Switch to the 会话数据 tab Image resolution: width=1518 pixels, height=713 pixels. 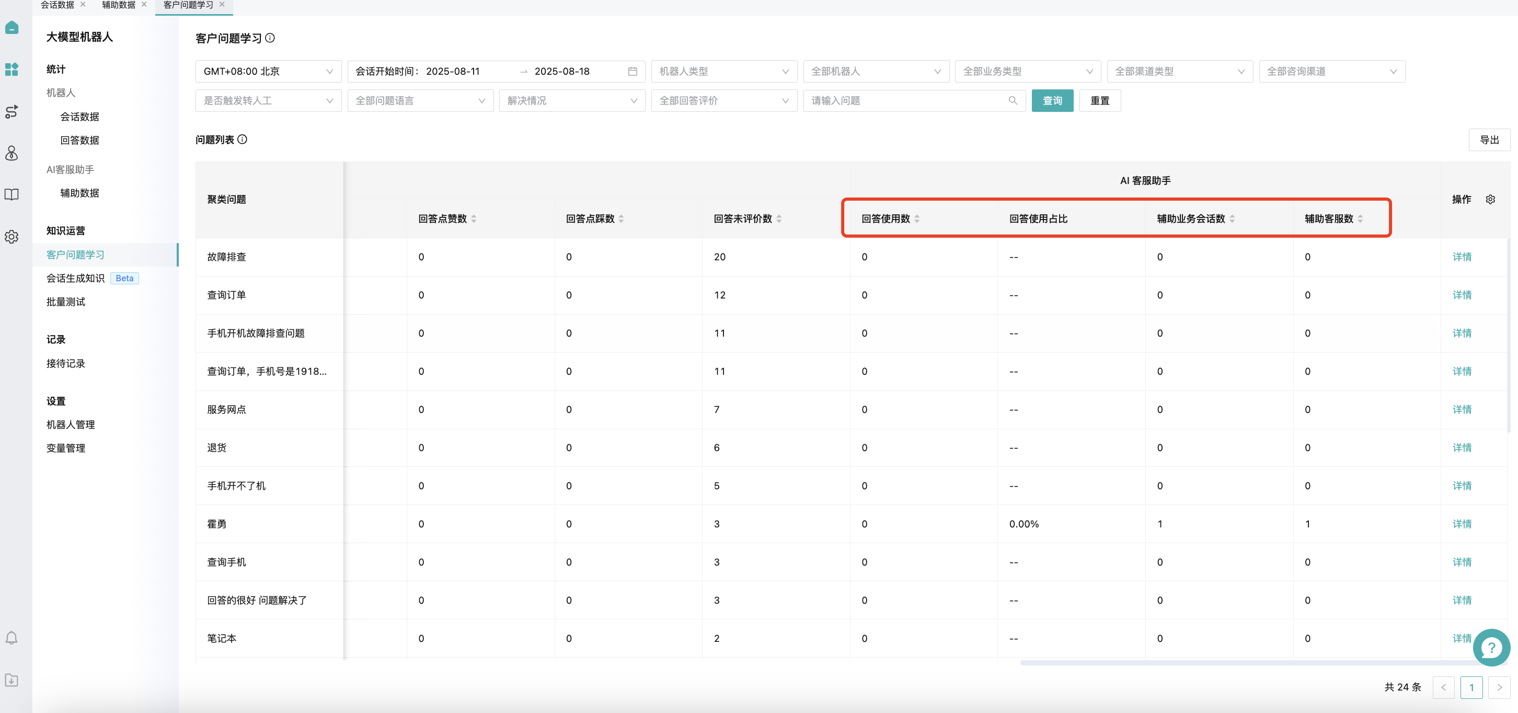pyautogui.click(x=57, y=5)
